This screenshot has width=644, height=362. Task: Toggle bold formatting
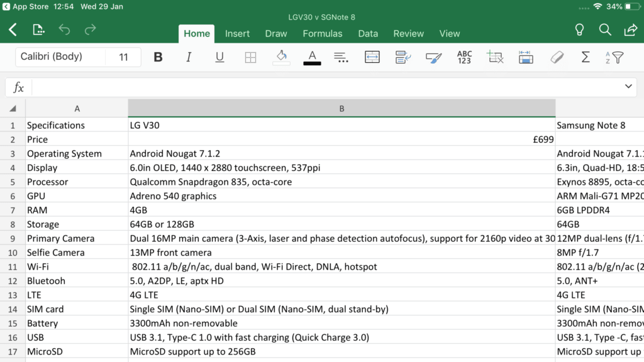158,57
